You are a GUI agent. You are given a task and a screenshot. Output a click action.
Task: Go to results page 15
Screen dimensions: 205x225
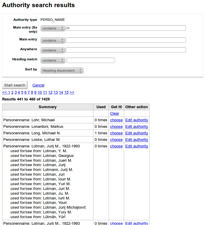[x=66, y=92]
